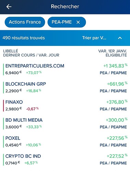Click the Rechercher page title

(65, 7)
